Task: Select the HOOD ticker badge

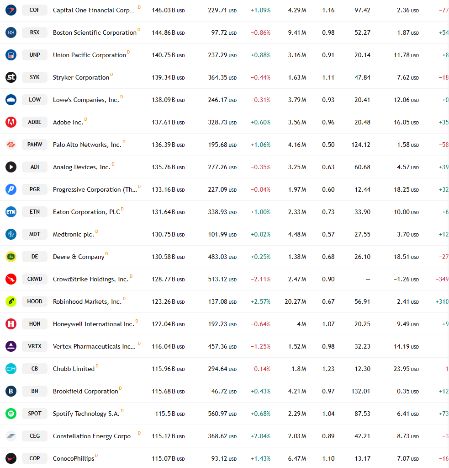Action: [x=35, y=301]
